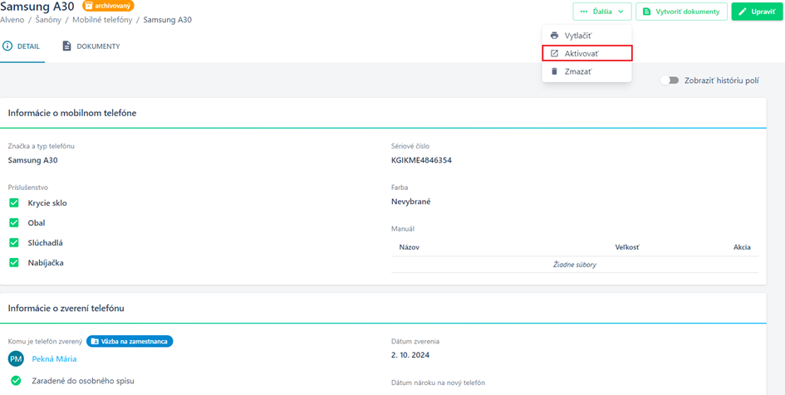The height and width of the screenshot is (395, 785).
Task: Click the Vytvoriť dokumenty button
Action: [x=681, y=12]
